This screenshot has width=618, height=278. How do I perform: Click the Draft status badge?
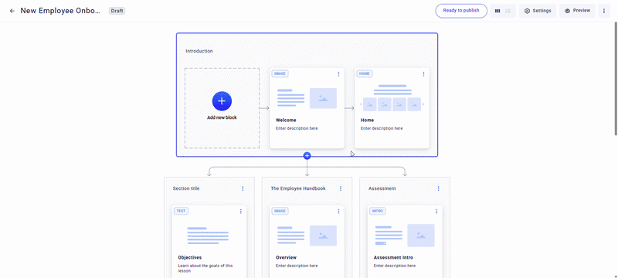(x=117, y=11)
